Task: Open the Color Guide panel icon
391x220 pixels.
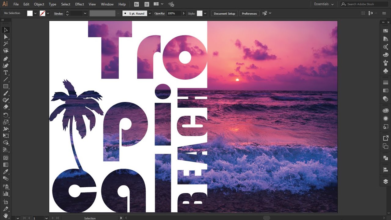Action: coord(386,39)
